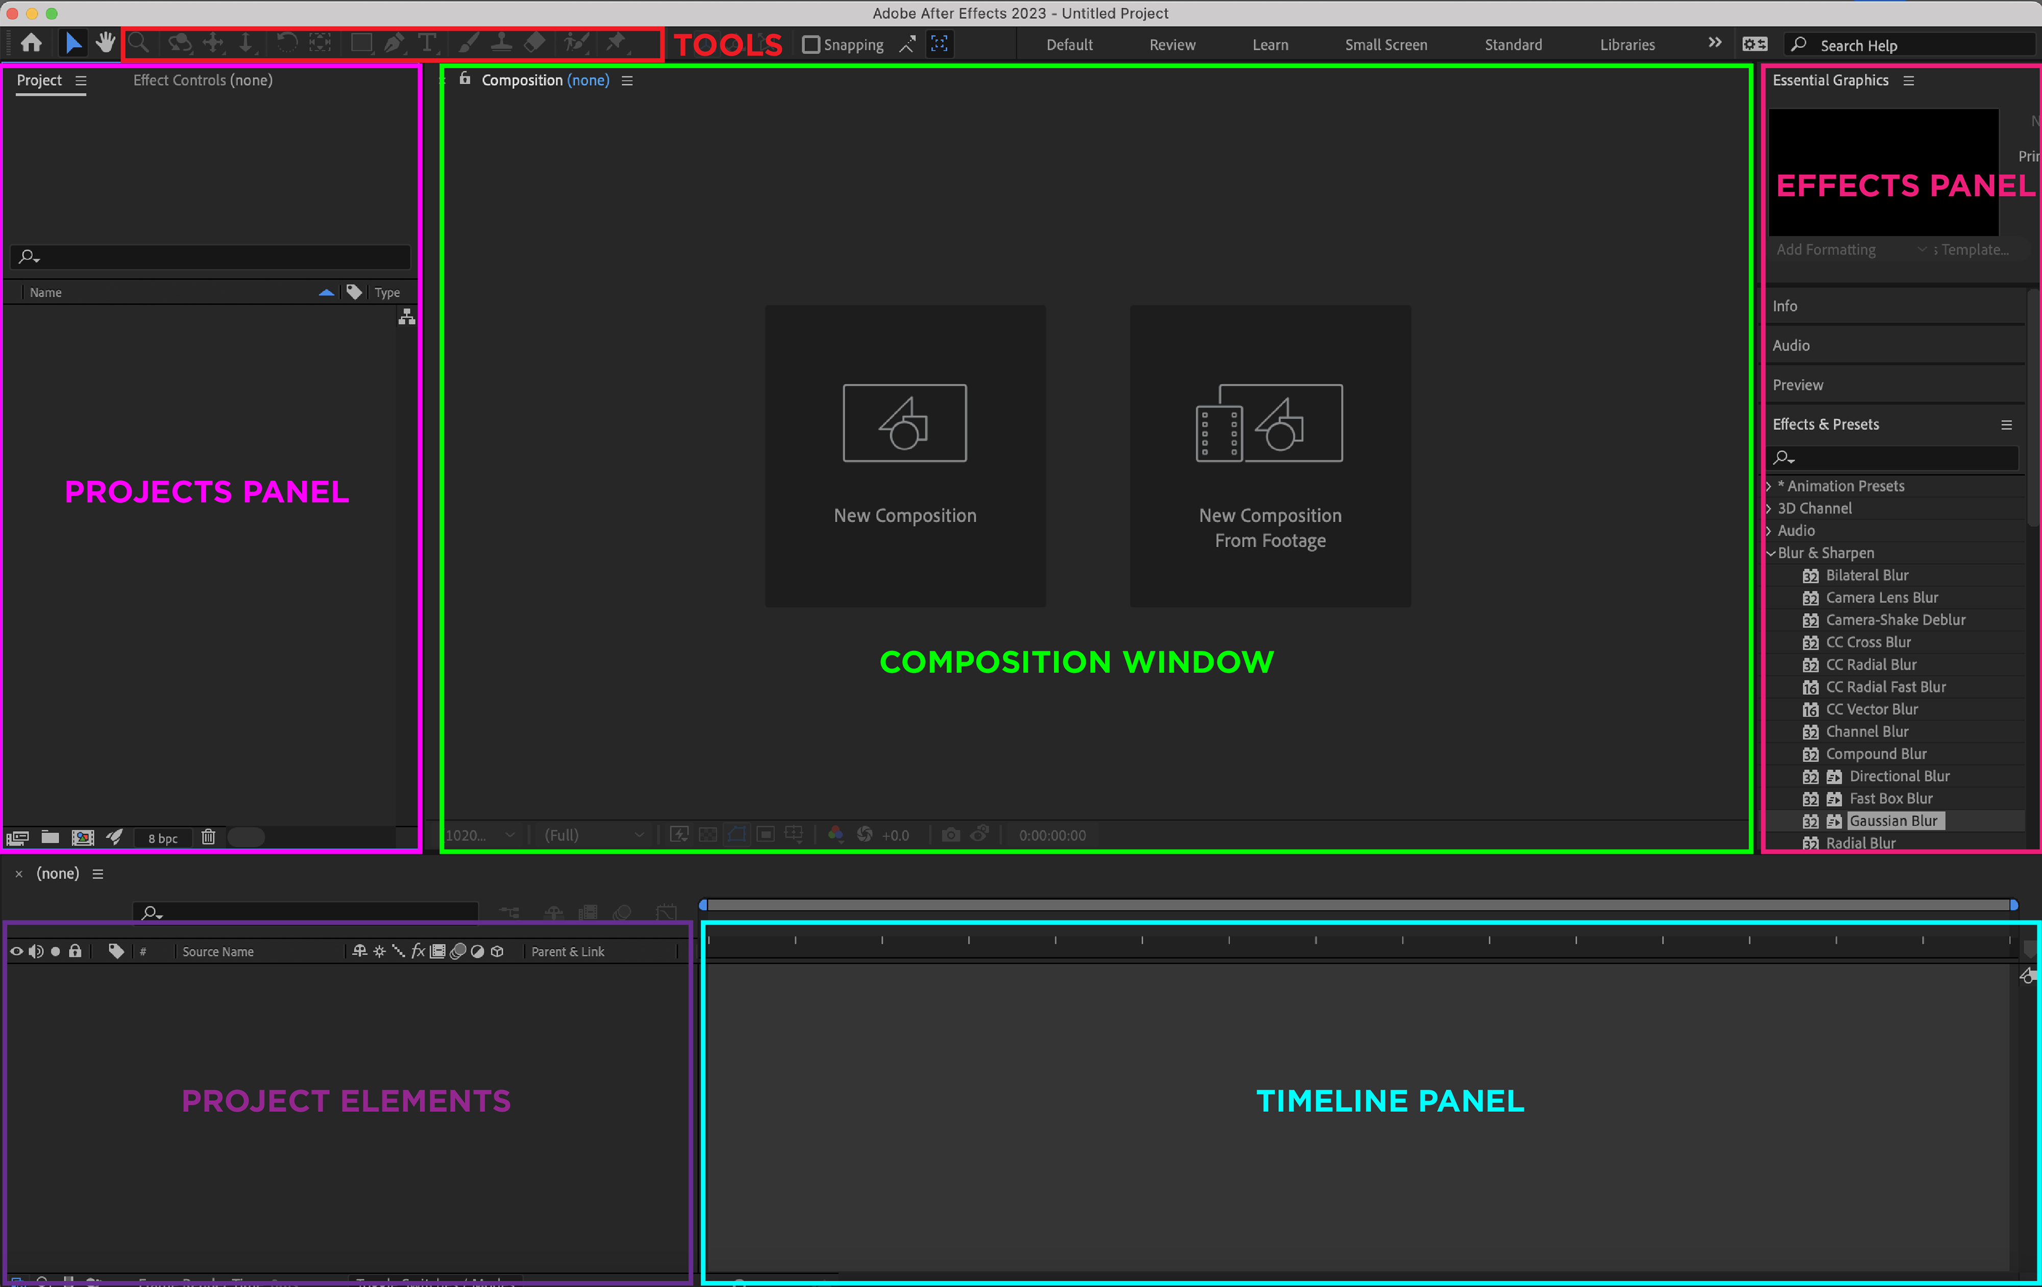Viewport: 2042px width, 1287px height.
Task: Enable the Snapping checkbox
Action: [811, 45]
